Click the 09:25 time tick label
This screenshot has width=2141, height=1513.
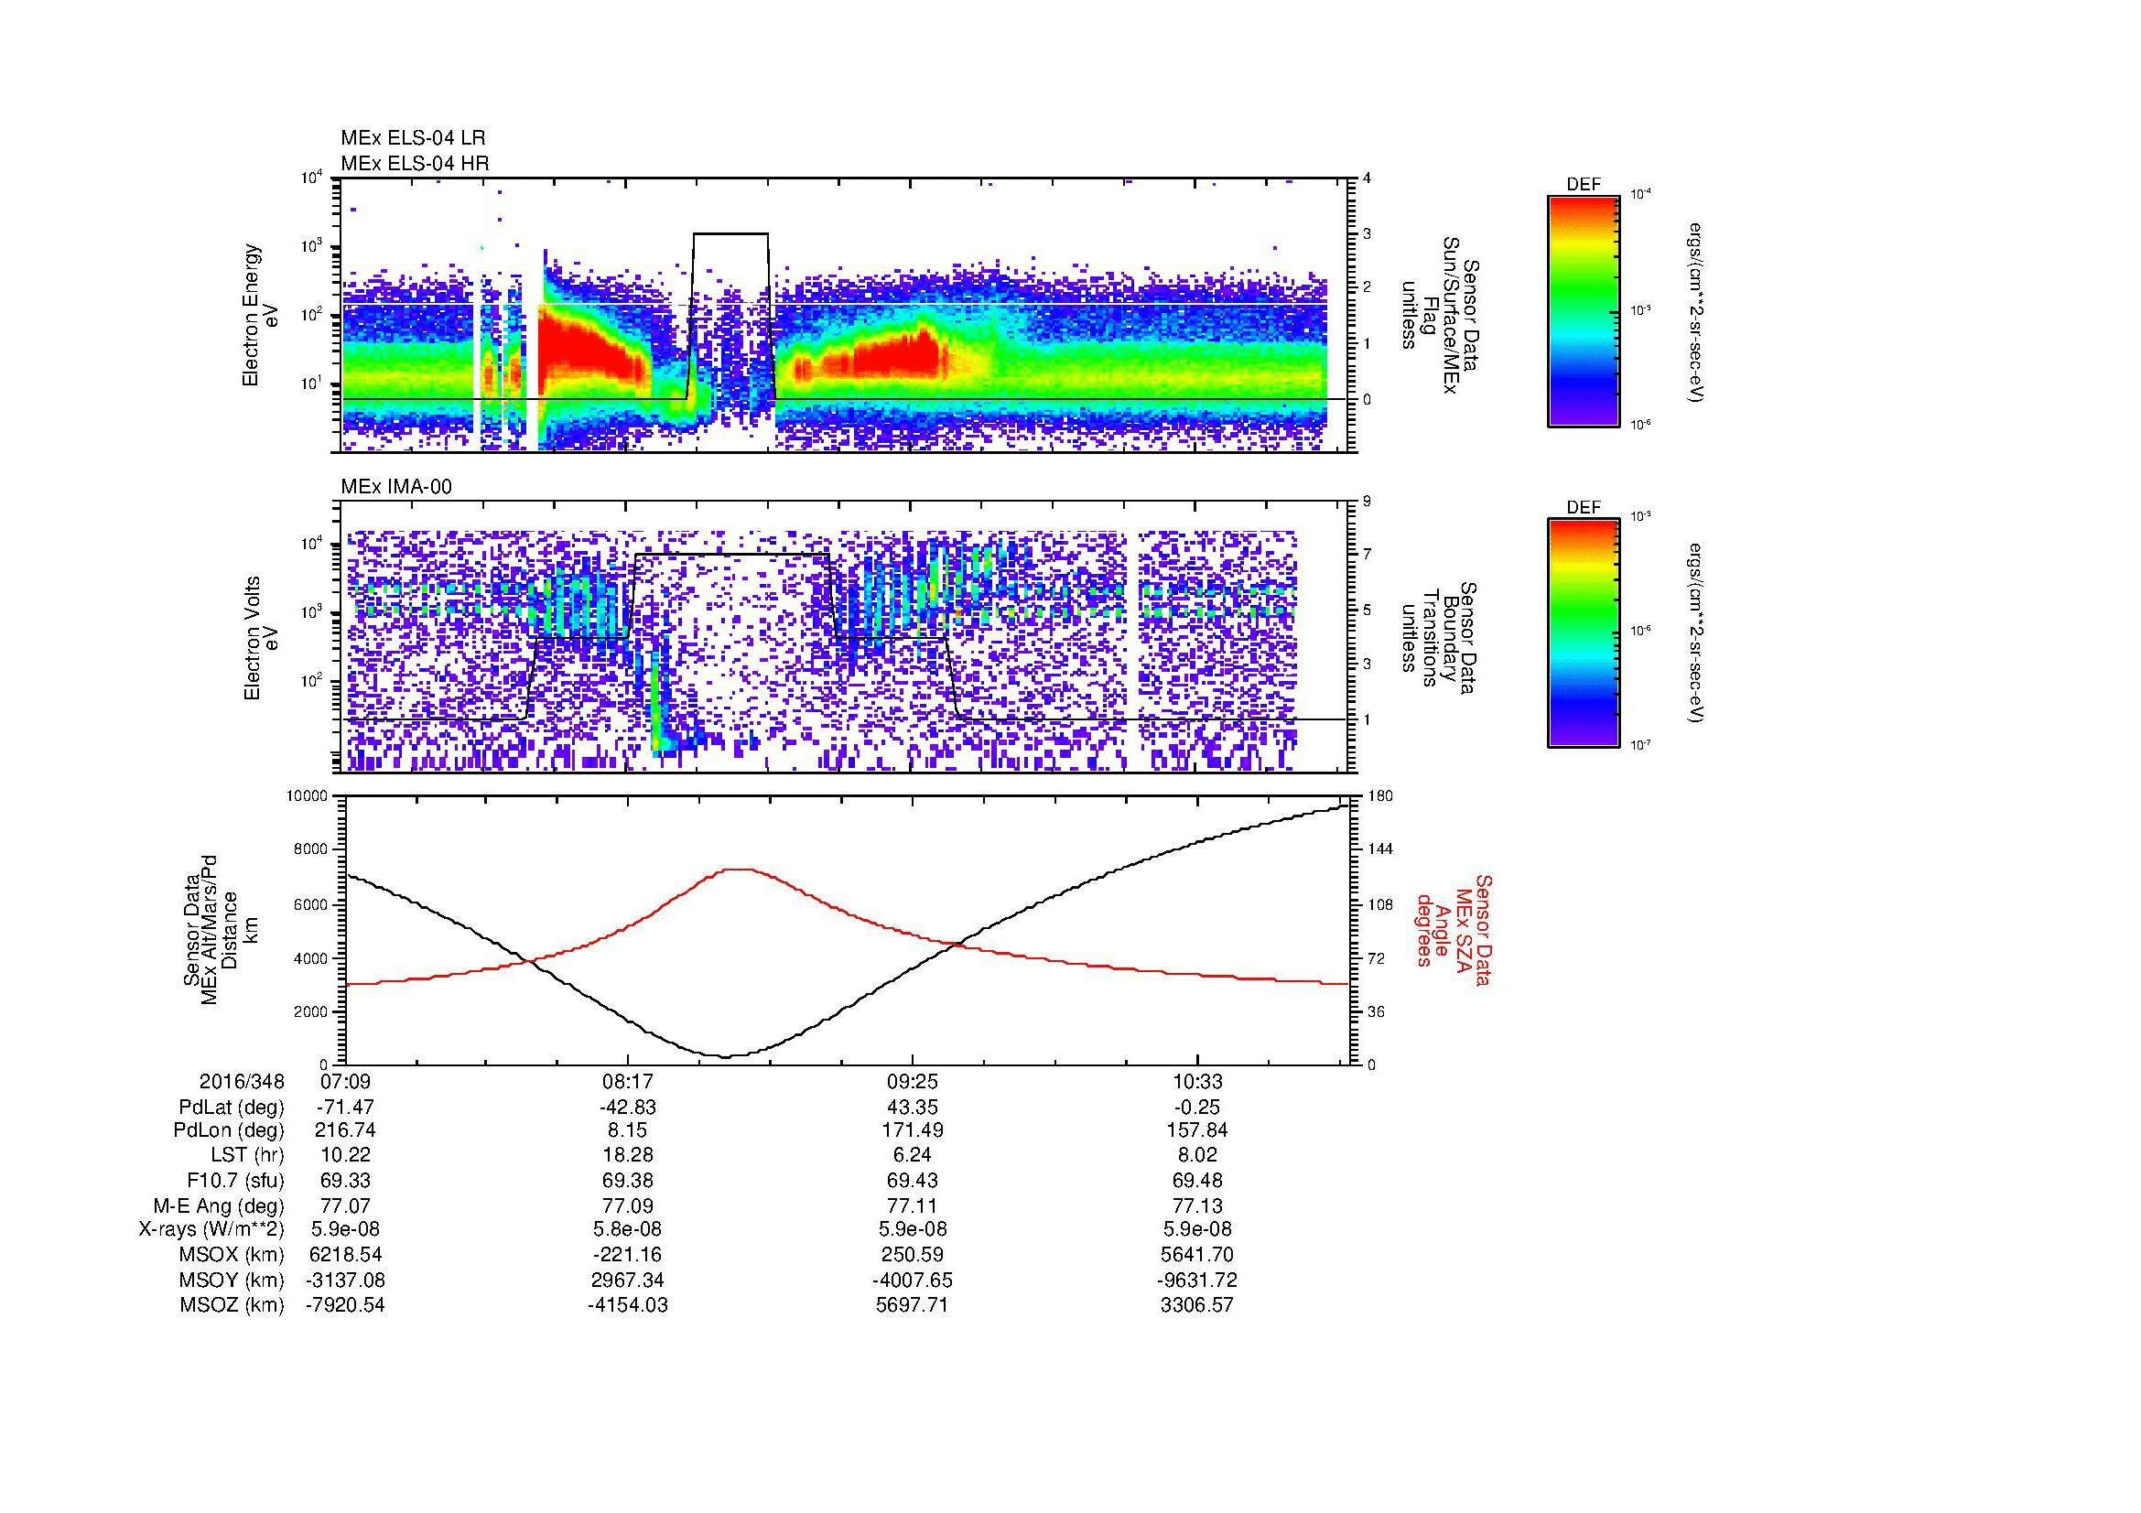click(x=912, y=1081)
